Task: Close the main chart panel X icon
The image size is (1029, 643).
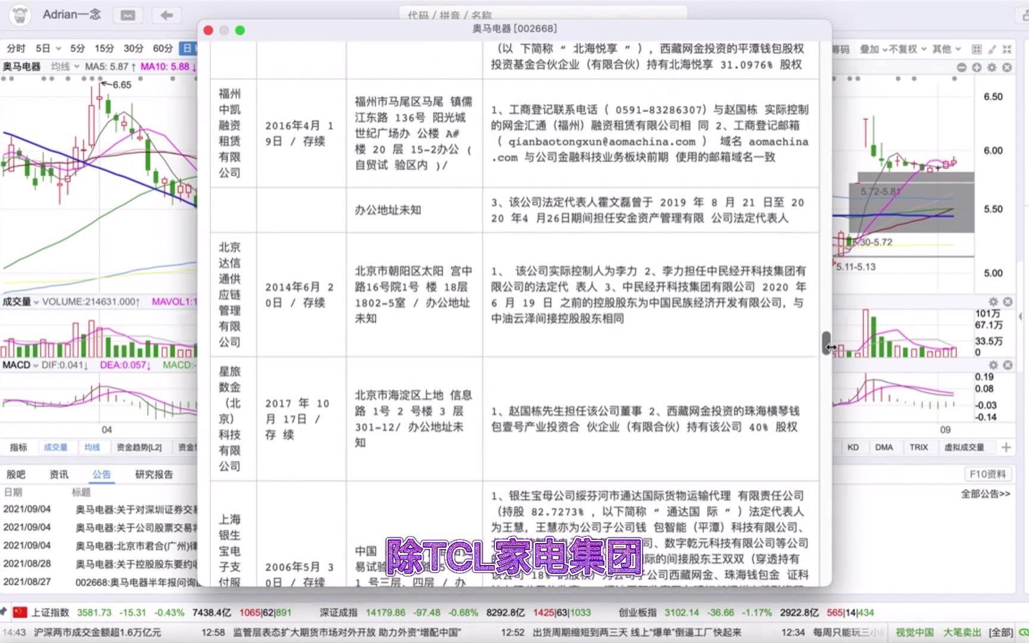Action: (x=1007, y=67)
